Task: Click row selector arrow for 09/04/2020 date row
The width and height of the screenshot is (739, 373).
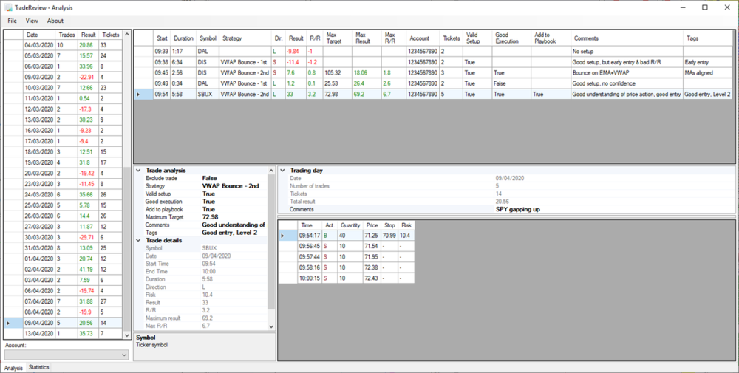Action: (8, 323)
